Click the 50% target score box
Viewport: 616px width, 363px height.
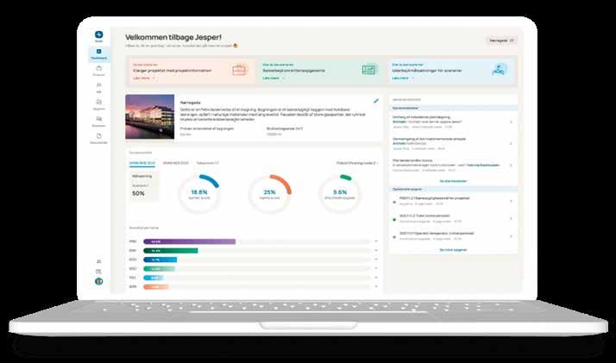(144, 186)
